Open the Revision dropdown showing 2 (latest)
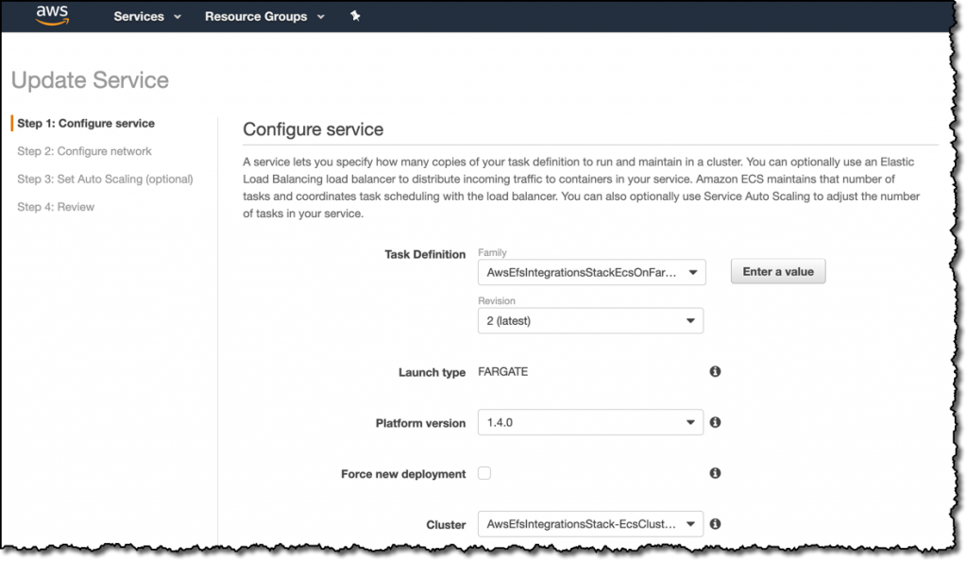This screenshot has height=561, width=967. pos(590,320)
